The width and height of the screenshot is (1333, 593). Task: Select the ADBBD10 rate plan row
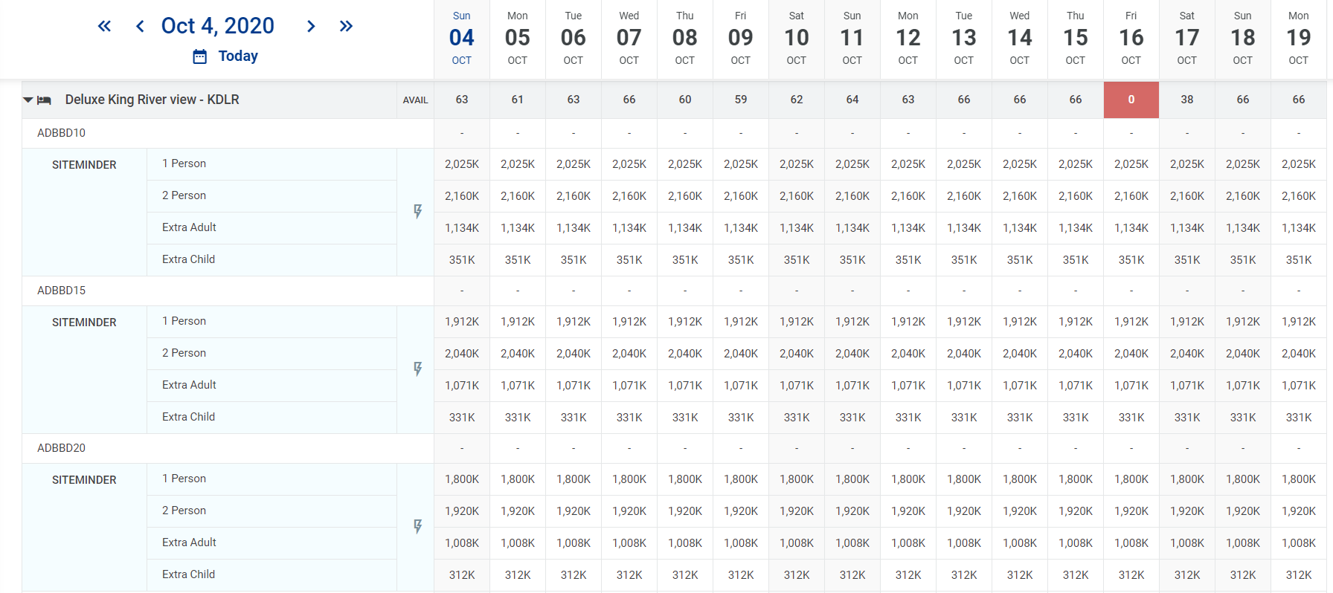62,133
